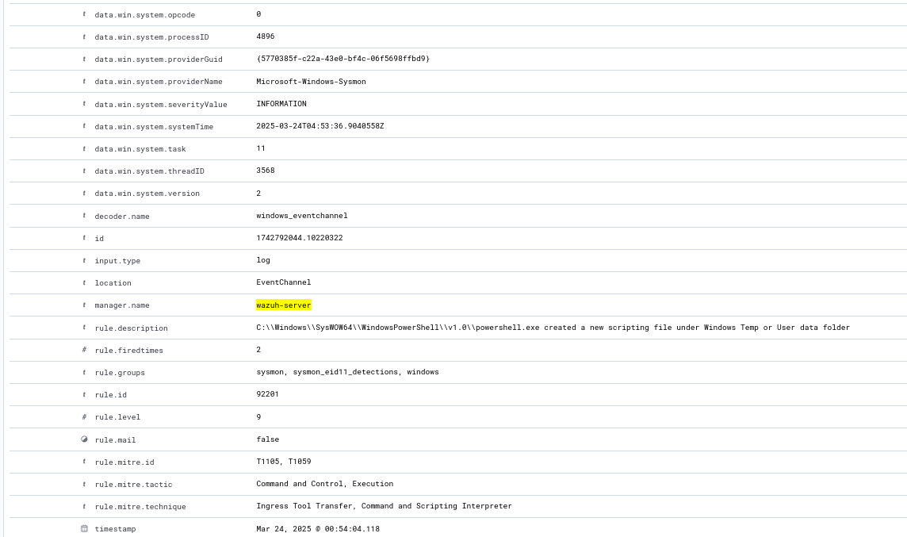Viewport: 907px width, 537px height.
Task: Click the rule.groups field name
Action: (x=120, y=372)
